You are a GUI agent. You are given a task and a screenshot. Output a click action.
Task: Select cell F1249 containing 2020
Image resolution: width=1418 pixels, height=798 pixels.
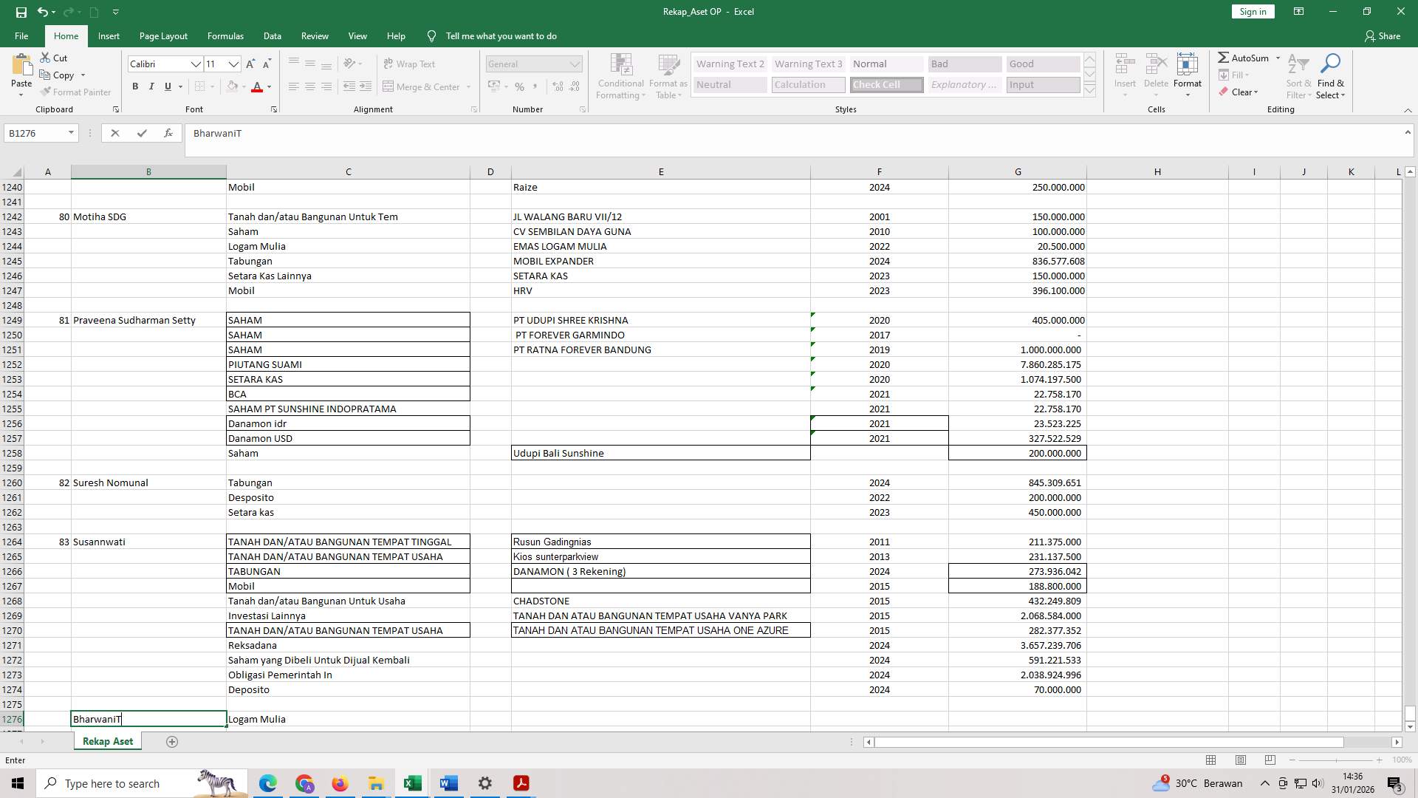879,320
